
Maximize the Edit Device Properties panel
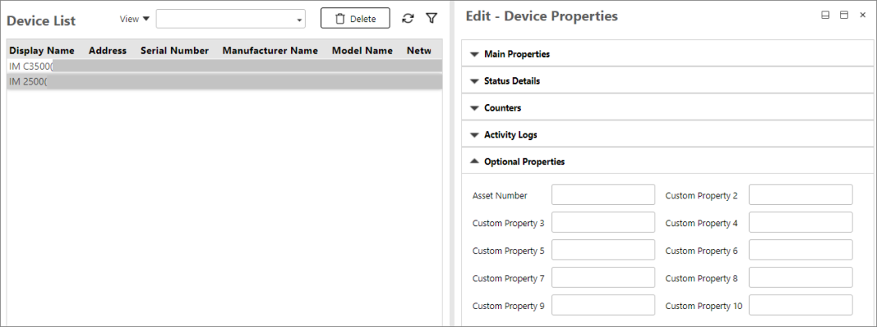[844, 15]
